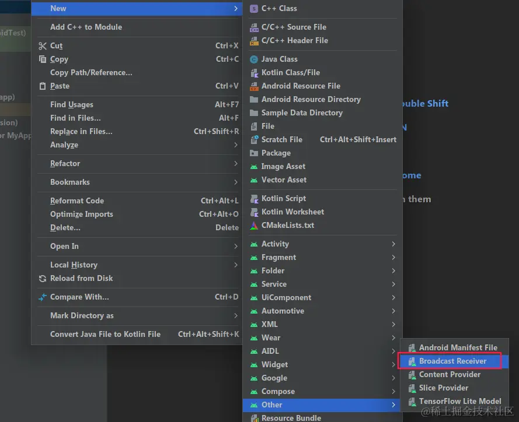This screenshot has height=422, width=519.
Task: Choose Add C++ to Module
Action: [137, 27]
